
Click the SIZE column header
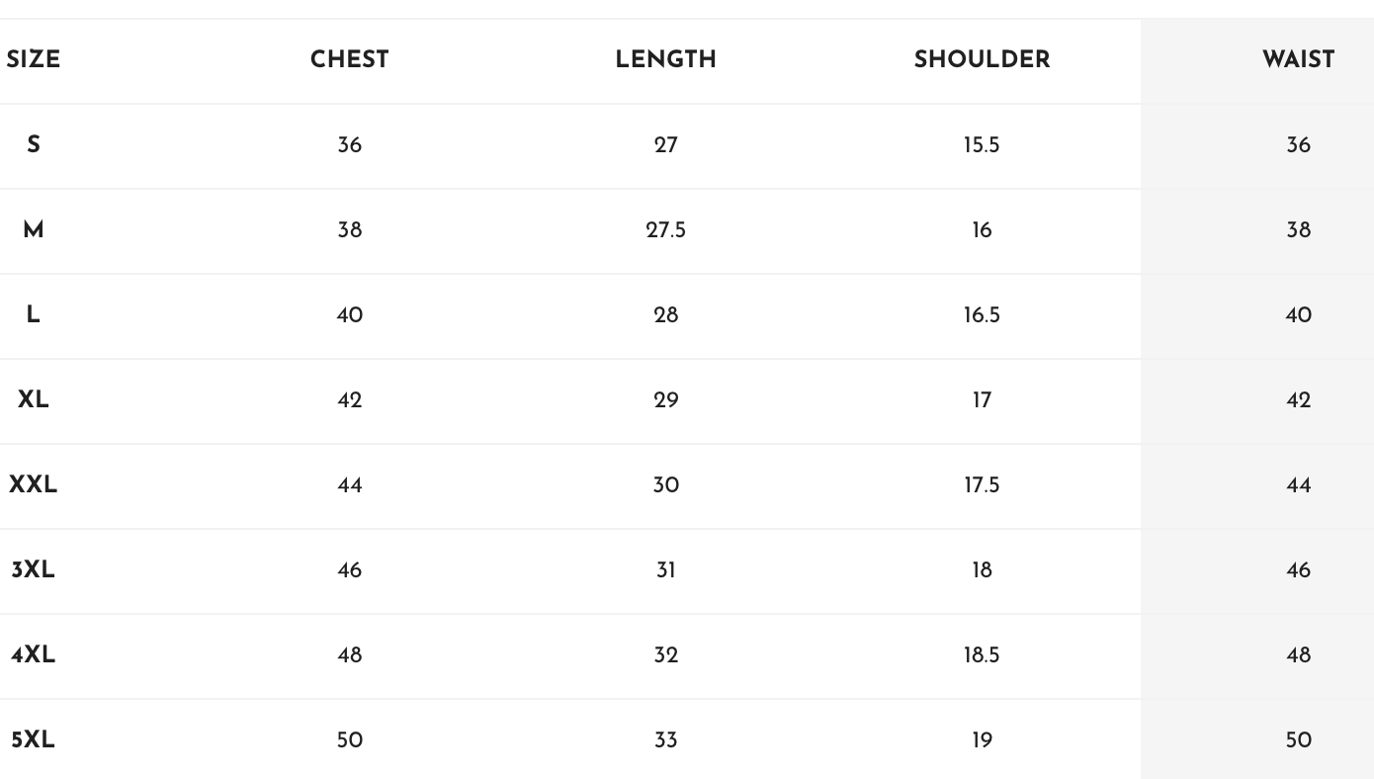point(33,59)
